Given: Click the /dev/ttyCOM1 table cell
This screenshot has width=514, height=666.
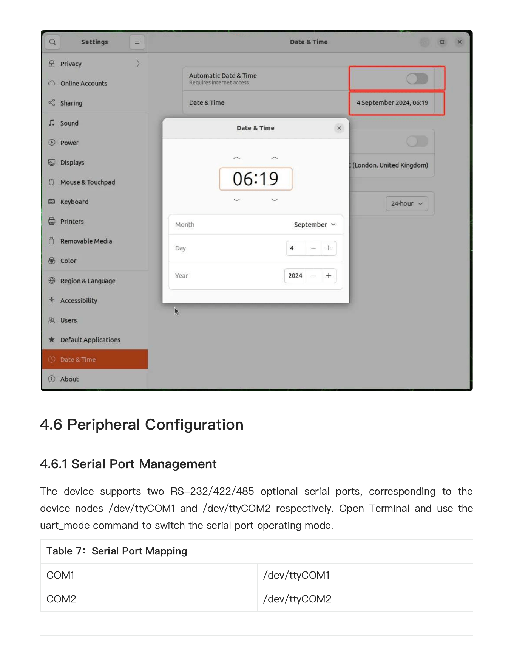Looking at the screenshot, I should (365, 575).
